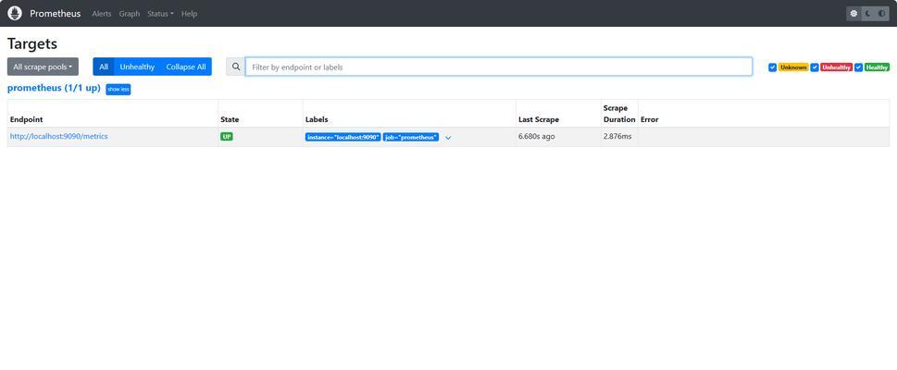
Task: Click the Prometheus brand title
Action: click(56, 13)
